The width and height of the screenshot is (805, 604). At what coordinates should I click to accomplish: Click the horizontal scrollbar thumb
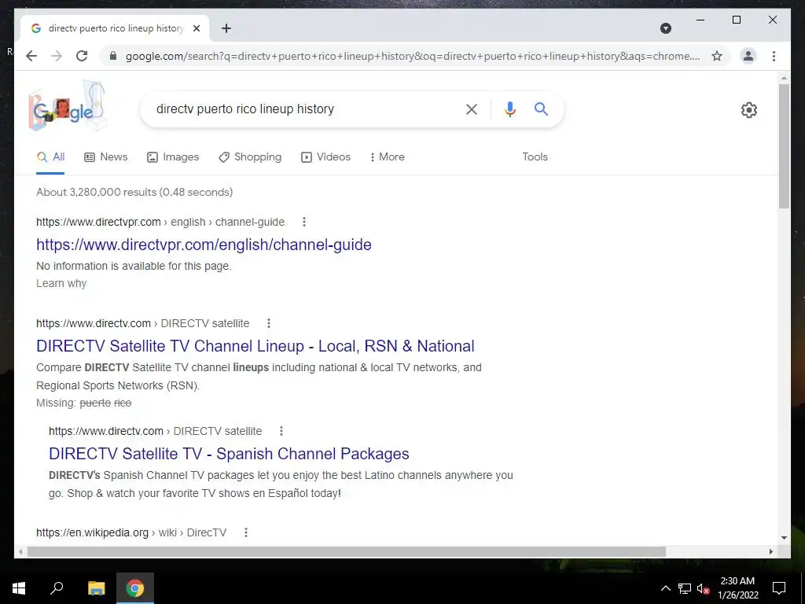[x=347, y=551]
